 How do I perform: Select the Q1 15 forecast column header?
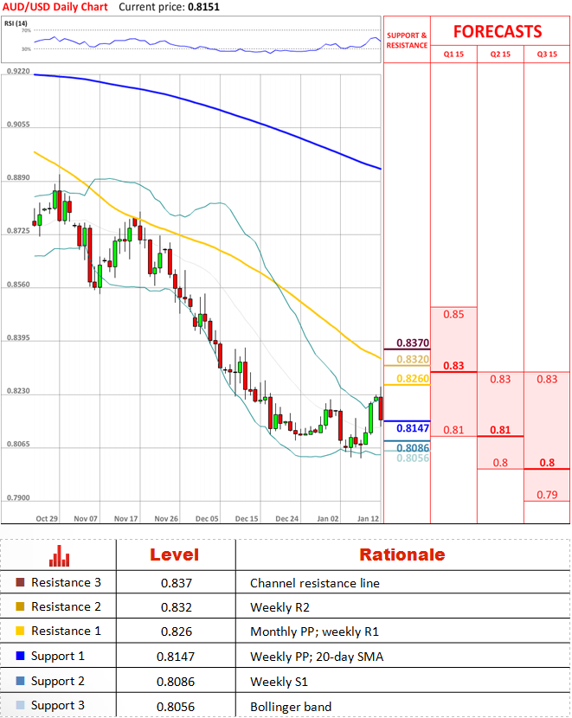[x=453, y=54]
